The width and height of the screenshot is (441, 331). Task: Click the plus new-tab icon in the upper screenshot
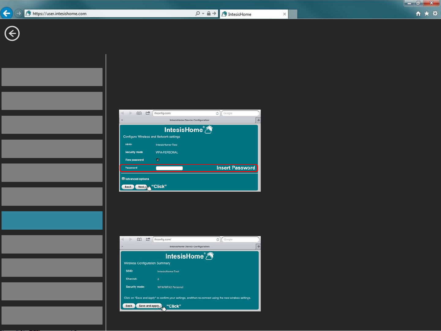pyautogui.click(x=259, y=120)
